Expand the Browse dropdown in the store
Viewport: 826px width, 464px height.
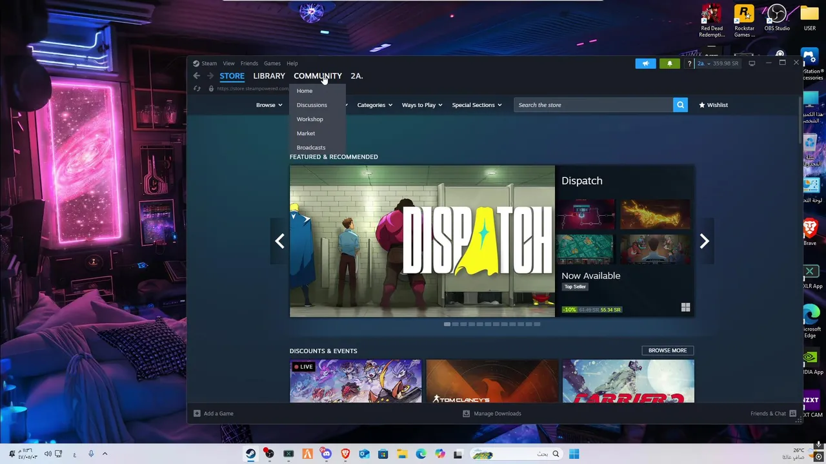click(x=269, y=105)
